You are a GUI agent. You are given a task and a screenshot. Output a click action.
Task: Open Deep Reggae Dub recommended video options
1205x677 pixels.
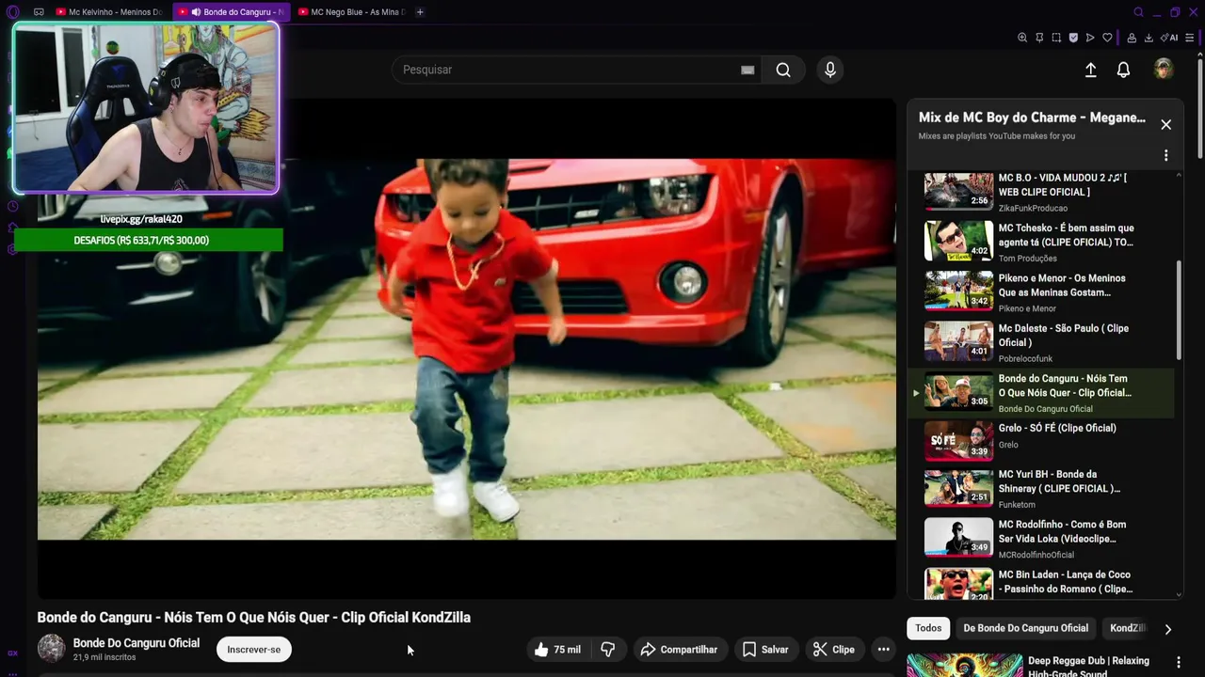pyautogui.click(x=1178, y=663)
